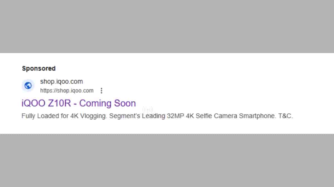Click "Coming Soon" in the purple headline

107,103
